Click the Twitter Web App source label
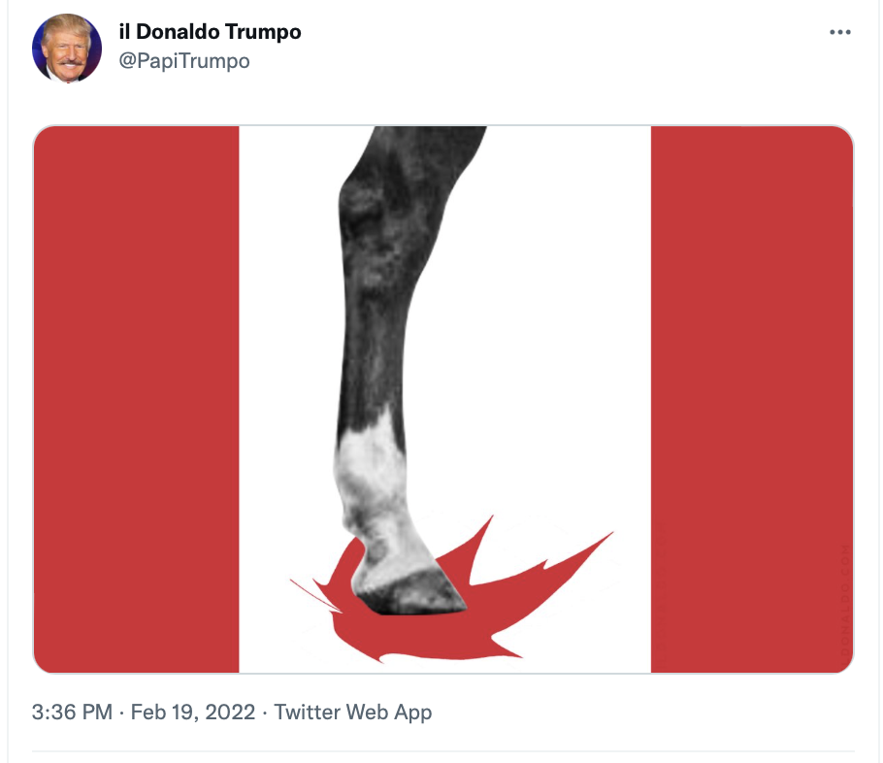 pos(353,713)
